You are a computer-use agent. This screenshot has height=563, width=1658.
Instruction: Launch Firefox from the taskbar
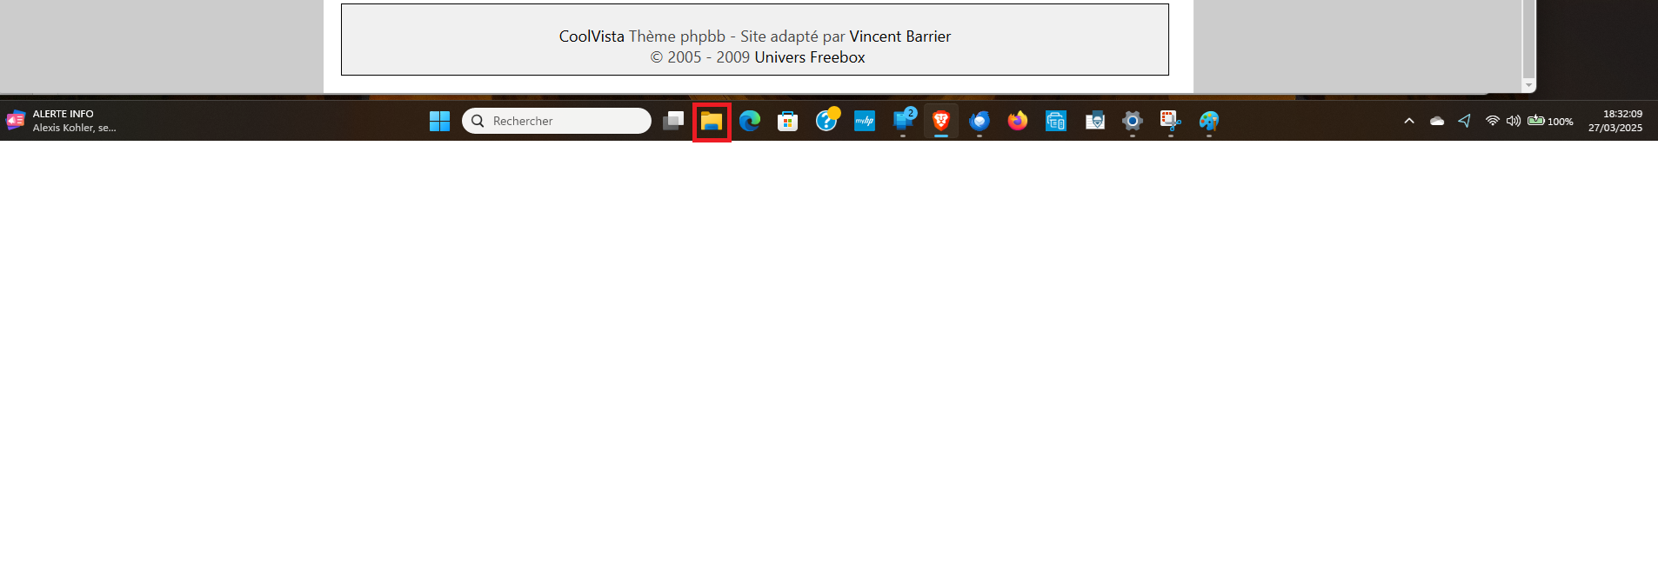pos(1018,121)
